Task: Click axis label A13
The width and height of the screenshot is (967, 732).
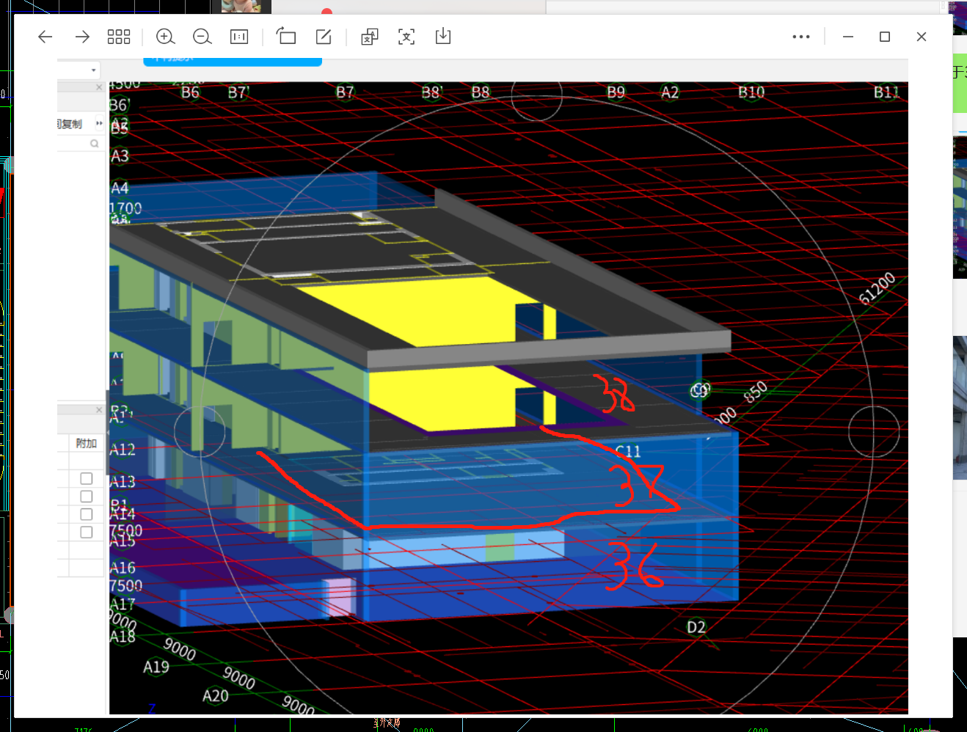Action: click(123, 482)
